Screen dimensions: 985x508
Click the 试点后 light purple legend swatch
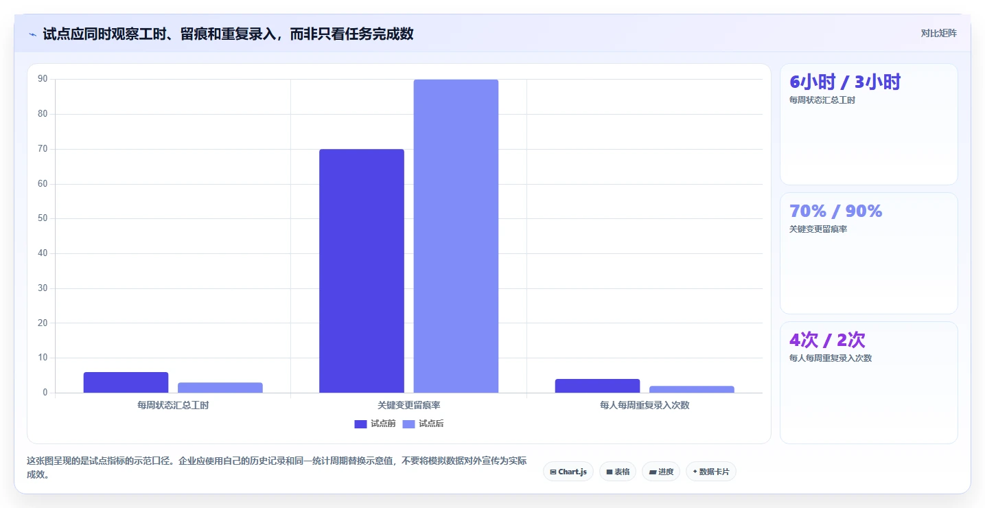coord(408,424)
